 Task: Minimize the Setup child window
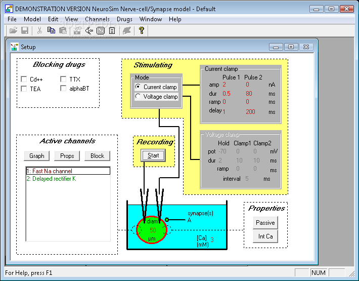(x=276, y=47)
